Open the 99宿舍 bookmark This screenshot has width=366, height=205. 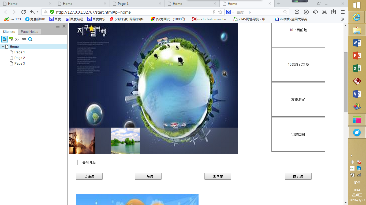pyautogui.click(x=292, y=19)
